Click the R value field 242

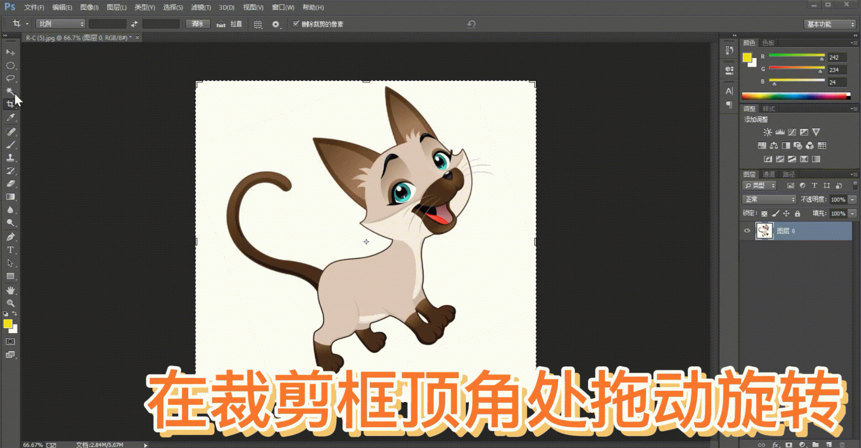(x=837, y=57)
